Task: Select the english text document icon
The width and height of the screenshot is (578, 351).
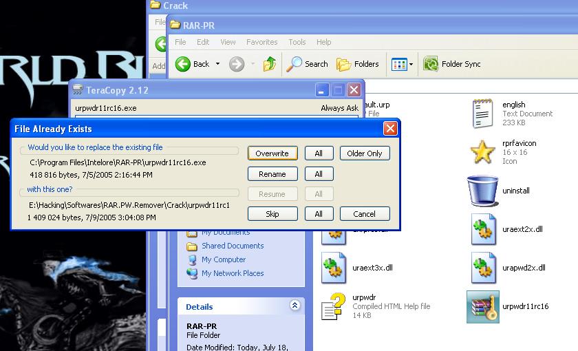Action: tap(482, 114)
